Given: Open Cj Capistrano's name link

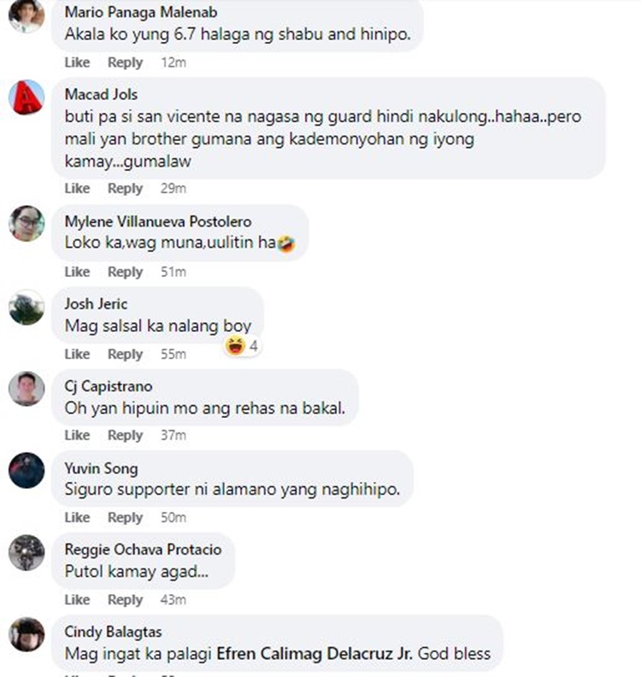Looking at the screenshot, I should [x=109, y=386].
